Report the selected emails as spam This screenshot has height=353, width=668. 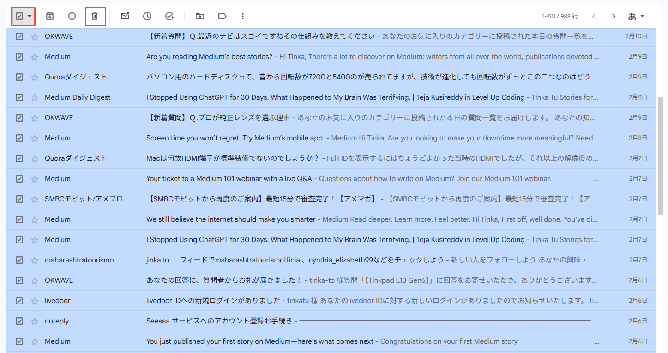[x=72, y=16]
